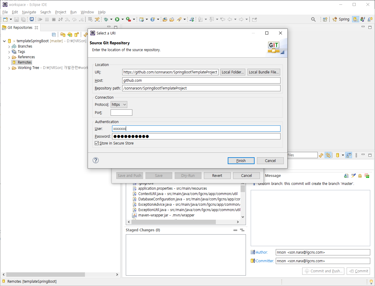Viewport: 375px width, 286px height.
Task: Click the Search magnifier icon in toolbar
Action: click(313, 19)
